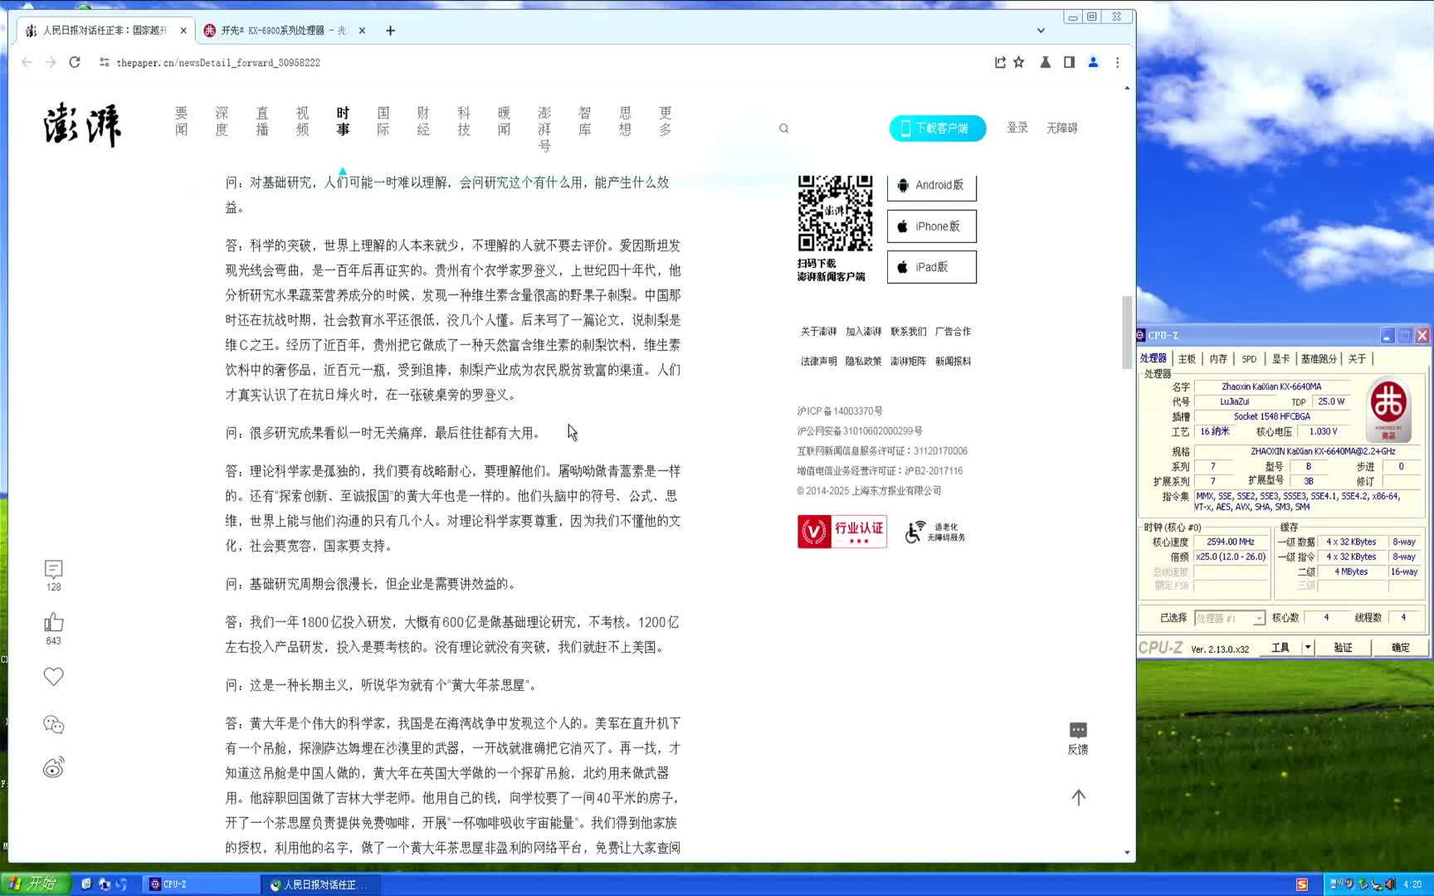Switch to the 主板 tab in CPU-Z
1434x896 pixels.
click(1188, 358)
